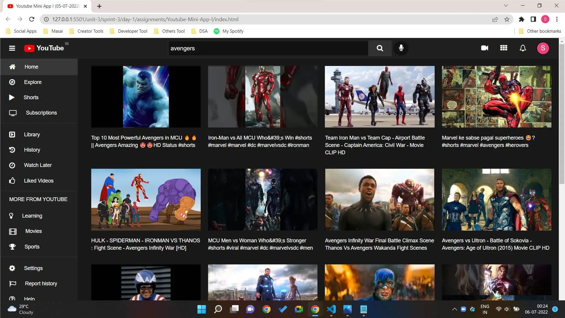Click the Home house icon
Viewport: 565px width, 318px height.
(x=12, y=67)
